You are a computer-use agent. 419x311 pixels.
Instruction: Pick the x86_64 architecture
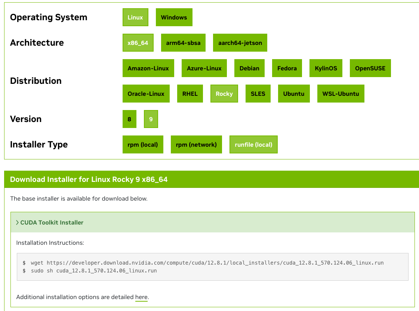coord(138,43)
